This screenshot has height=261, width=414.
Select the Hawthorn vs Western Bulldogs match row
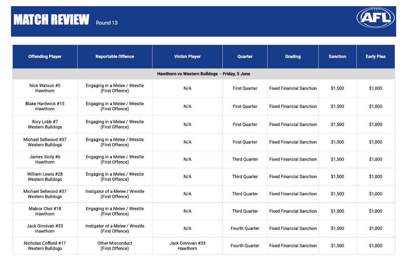204,74
